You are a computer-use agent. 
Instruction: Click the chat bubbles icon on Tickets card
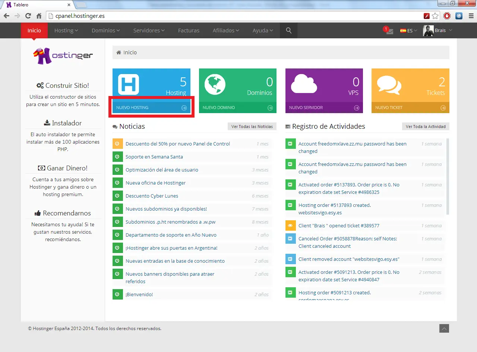[389, 85]
